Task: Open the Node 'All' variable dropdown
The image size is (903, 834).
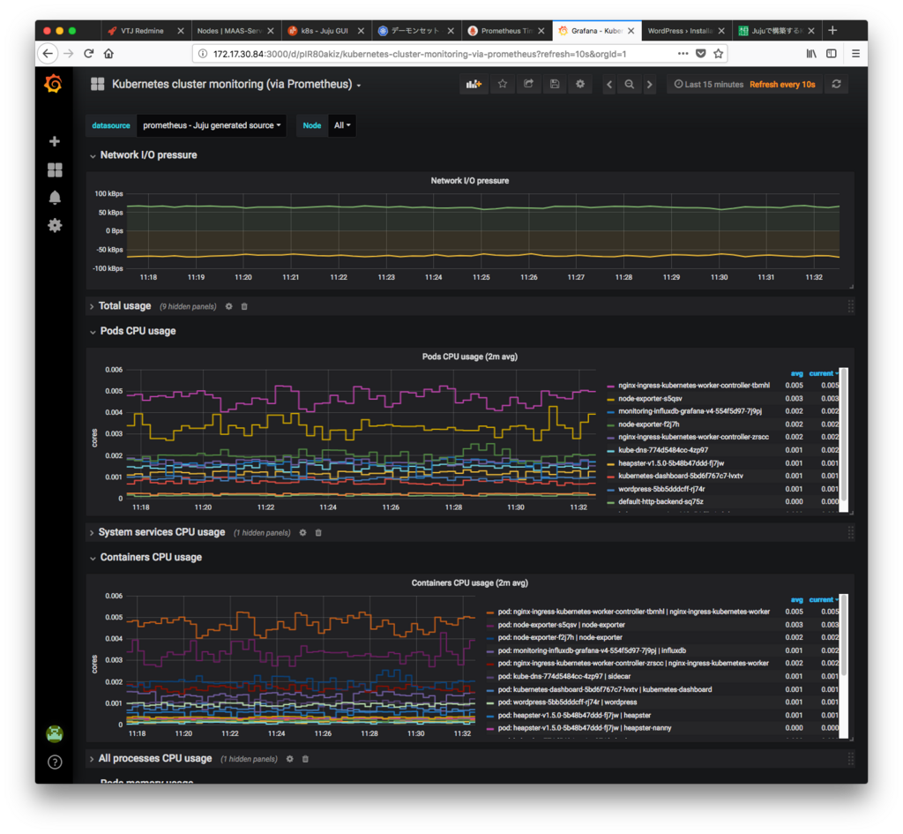Action: [342, 125]
